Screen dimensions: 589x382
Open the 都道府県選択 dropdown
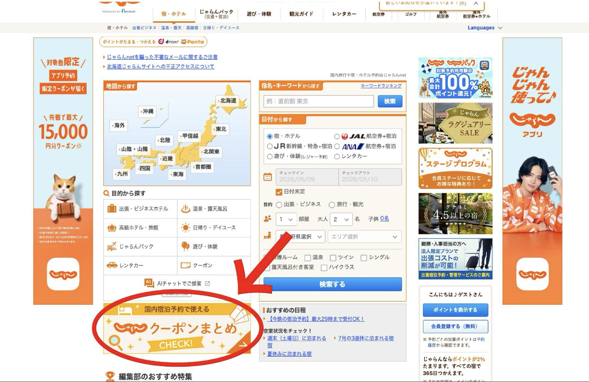click(x=301, y=236)
